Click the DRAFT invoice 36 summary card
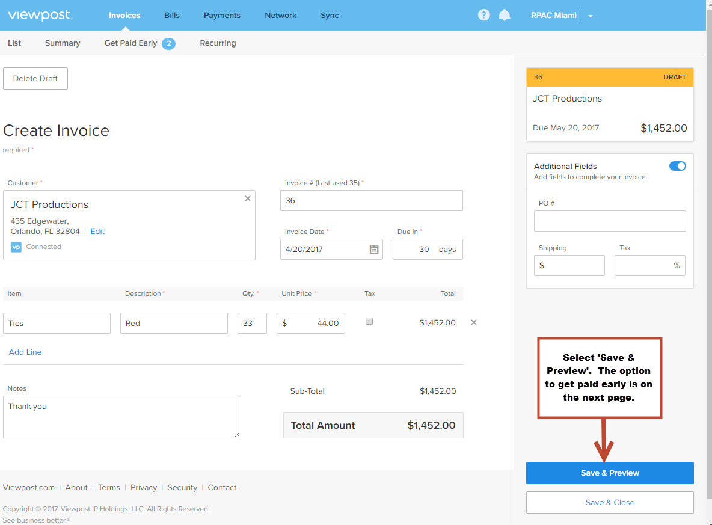The image size is (712, 525). [610, 105]
